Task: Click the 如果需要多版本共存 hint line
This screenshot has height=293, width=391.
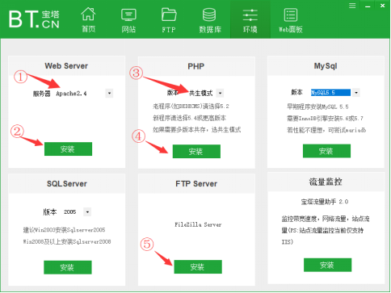Action: (x=197, y=130)
